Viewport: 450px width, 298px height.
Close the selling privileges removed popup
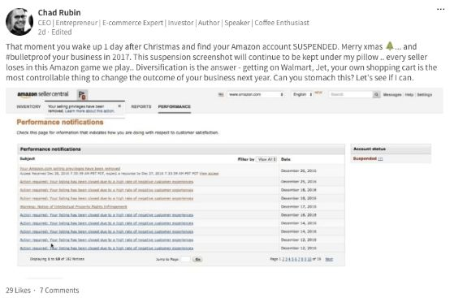pyautogui.click(x=119, y=106)
